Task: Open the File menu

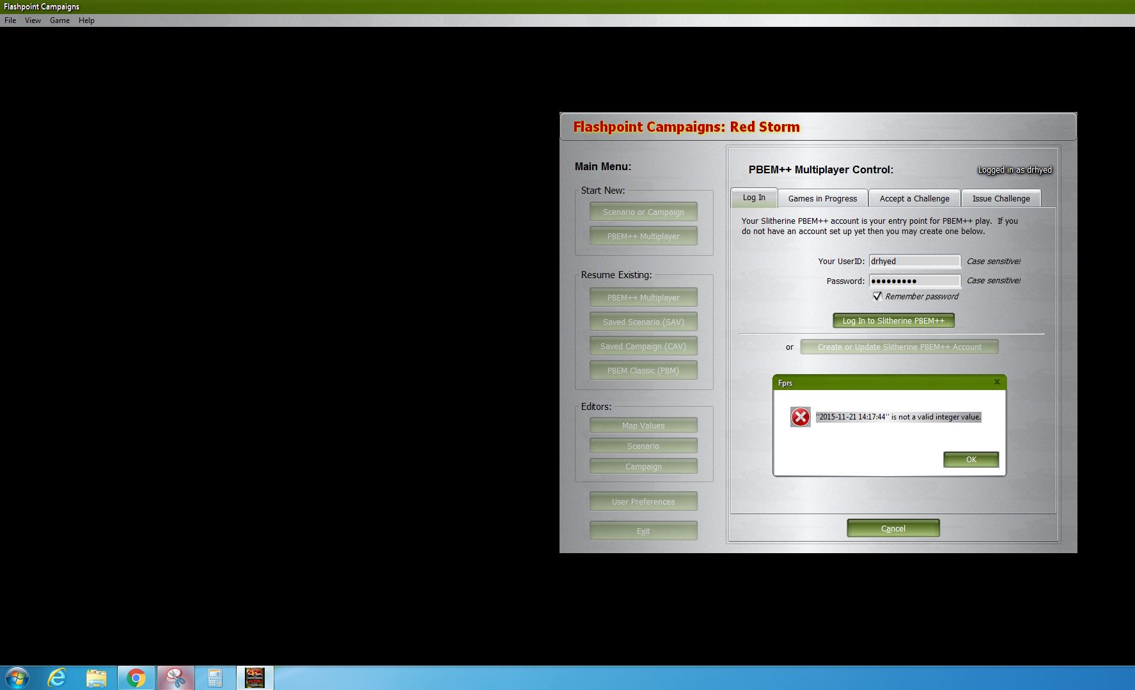Action: pos(10,20)
